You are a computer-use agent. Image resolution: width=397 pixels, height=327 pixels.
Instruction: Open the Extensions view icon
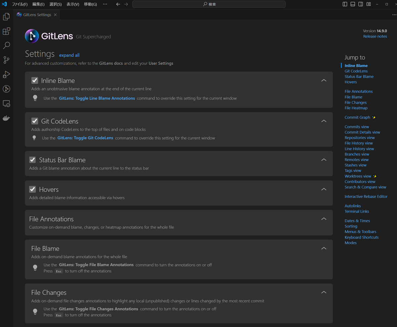coord(6,31)
